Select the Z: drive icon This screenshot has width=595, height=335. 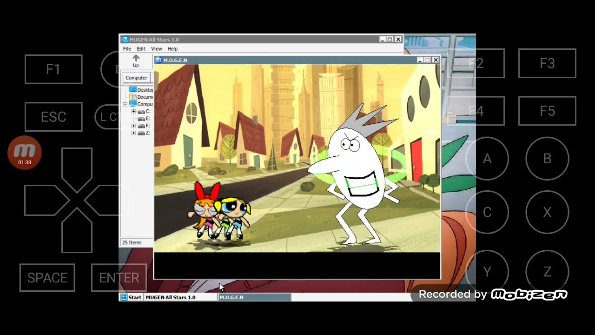coord(141,133)
